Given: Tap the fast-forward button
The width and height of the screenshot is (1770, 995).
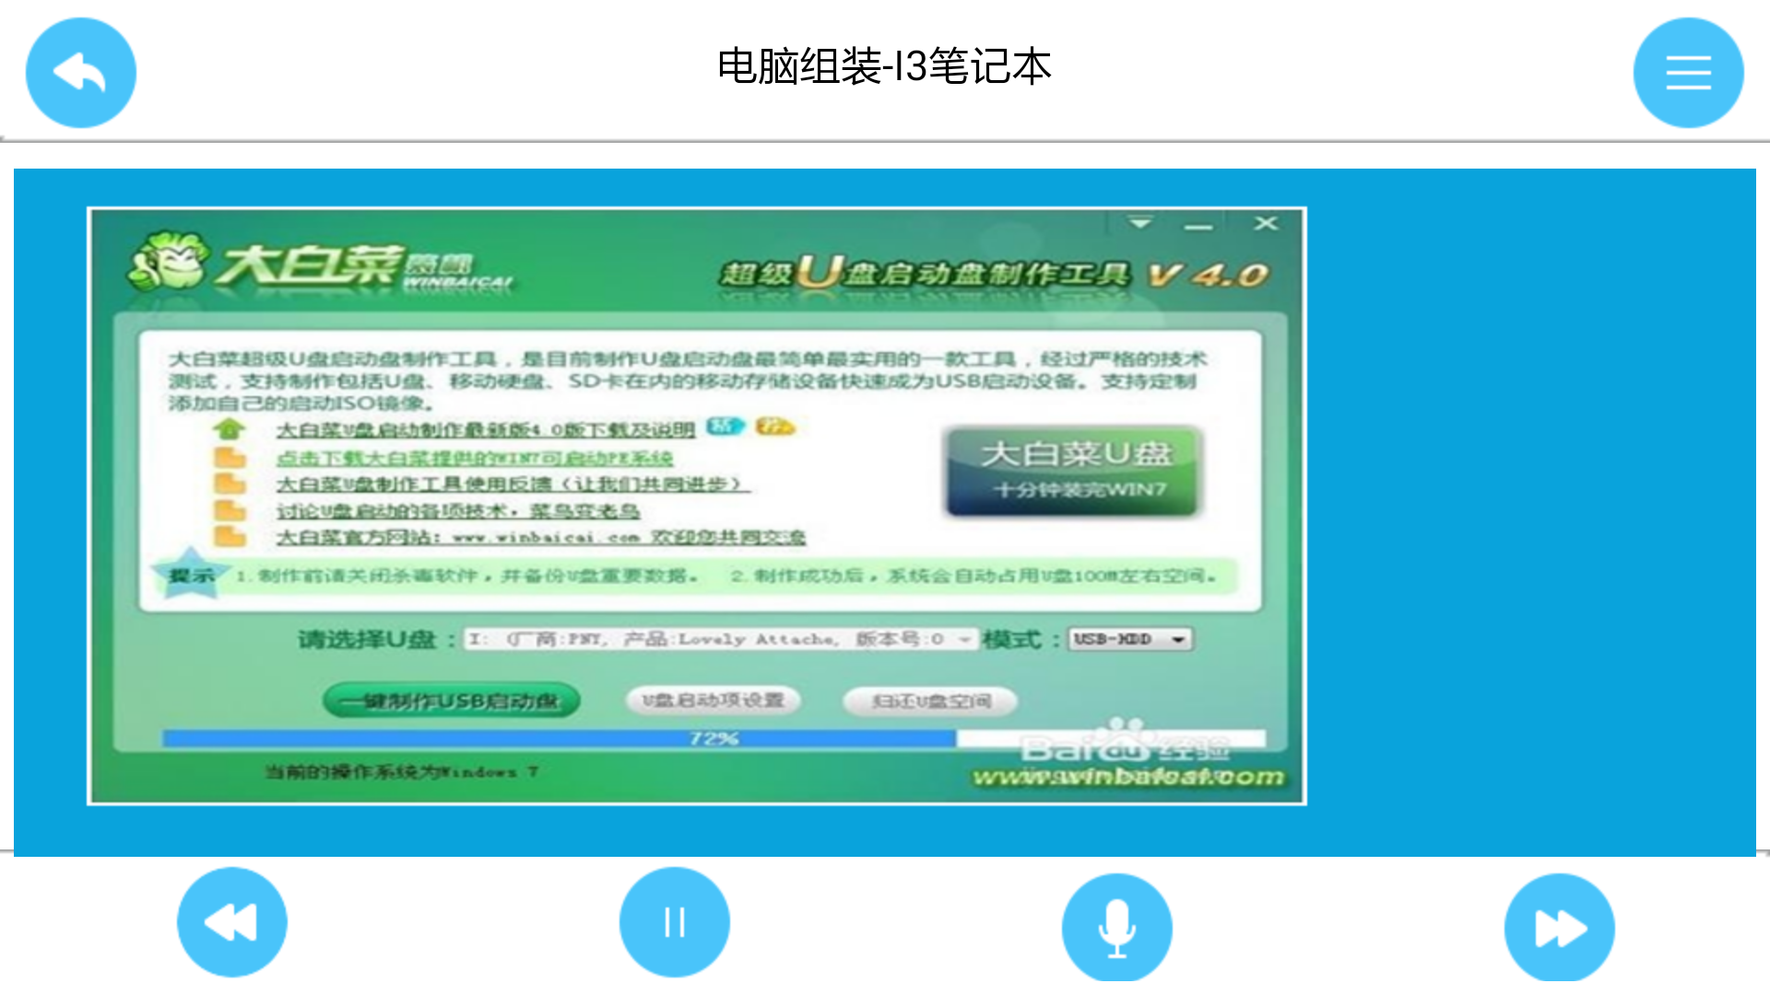Looking at the screenshot, I should click(1559, 928).
